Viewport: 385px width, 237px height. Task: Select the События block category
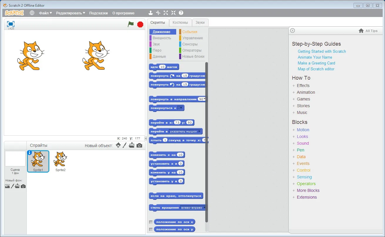click(190, 32)
